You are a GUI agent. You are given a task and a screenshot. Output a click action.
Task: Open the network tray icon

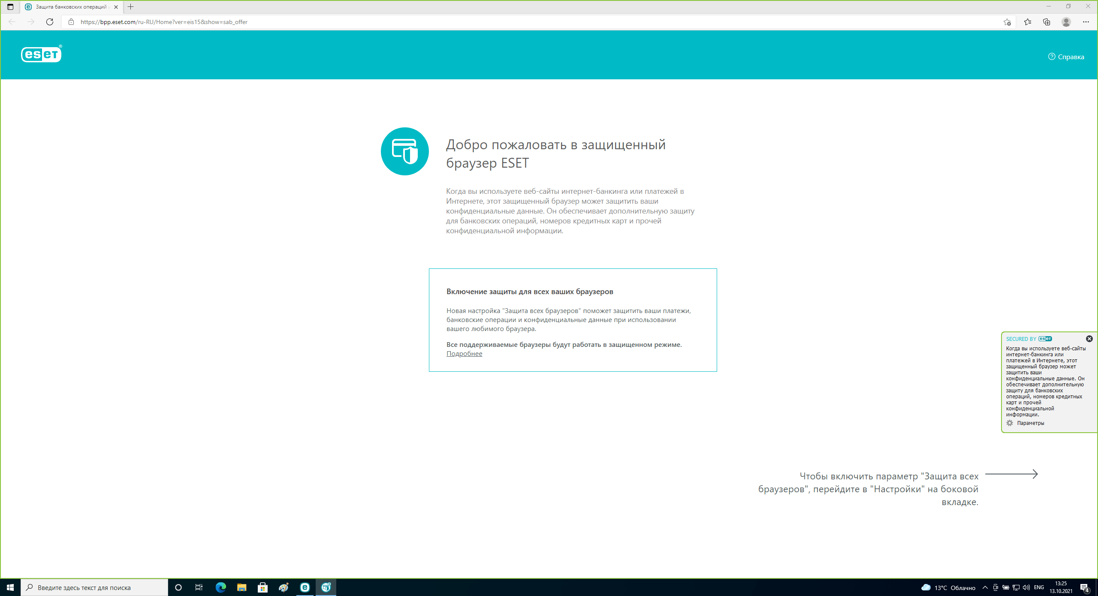point(1016,587)
